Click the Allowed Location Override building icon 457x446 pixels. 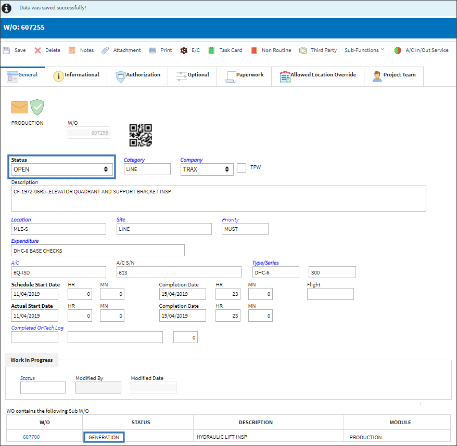[285, 77]
